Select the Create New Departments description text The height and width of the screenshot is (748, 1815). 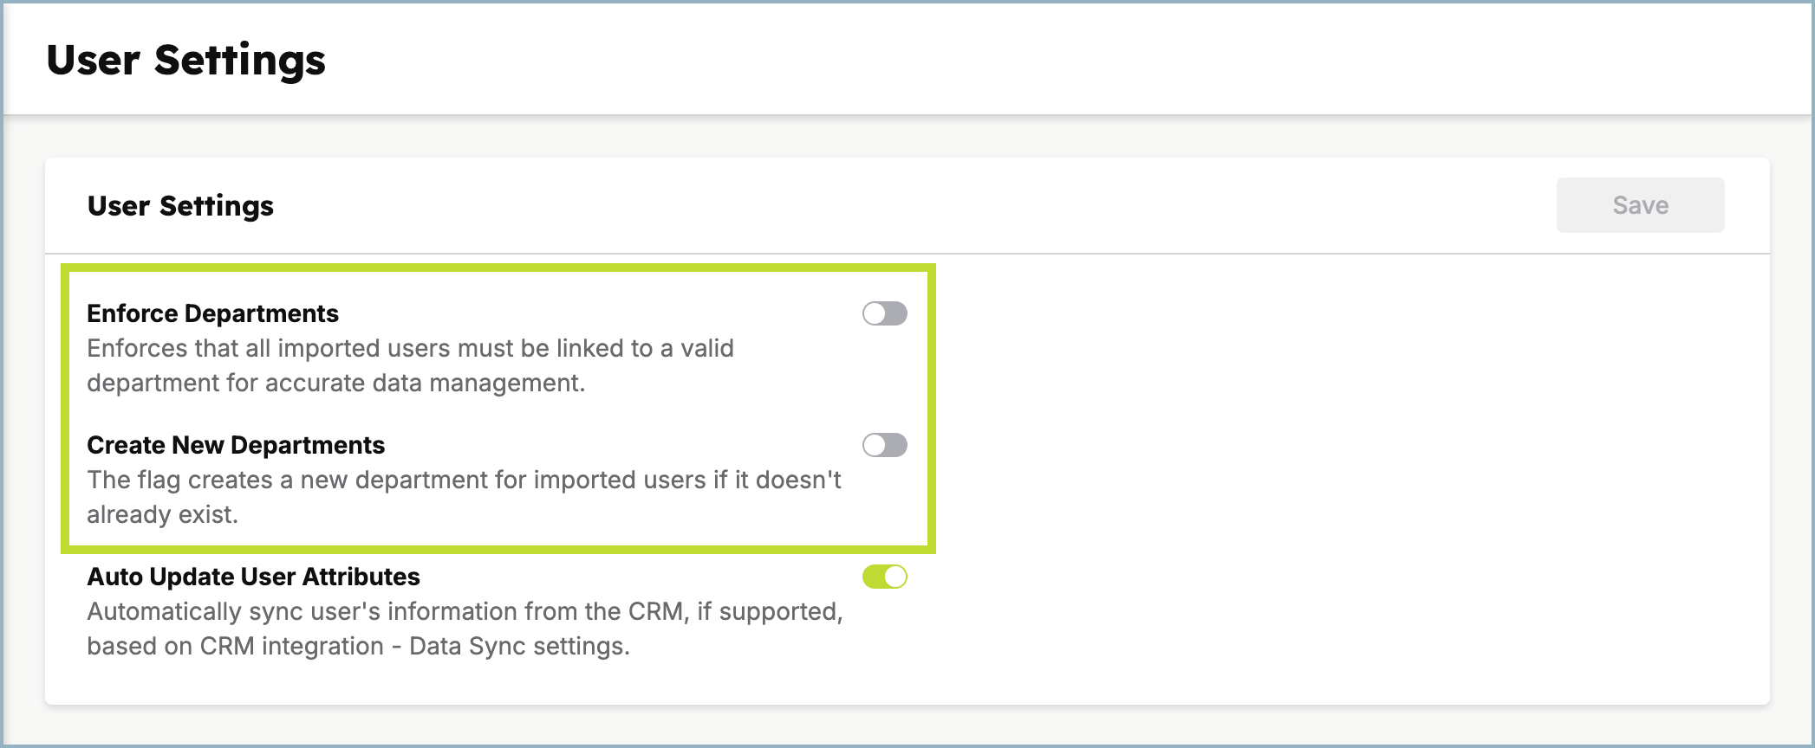coord(464,497)
